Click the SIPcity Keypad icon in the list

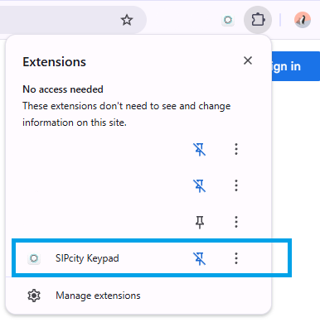[34, 258]
